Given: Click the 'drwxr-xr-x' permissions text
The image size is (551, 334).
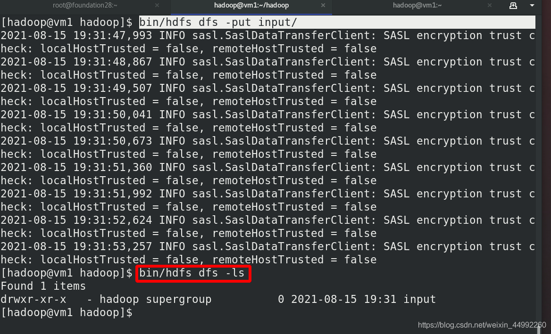Looking at the screenshot, I should pos(33,299).
